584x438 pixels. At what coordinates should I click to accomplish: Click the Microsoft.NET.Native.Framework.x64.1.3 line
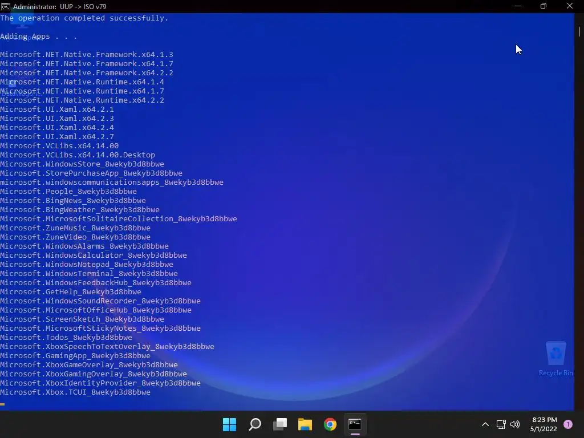coord(87,54)
